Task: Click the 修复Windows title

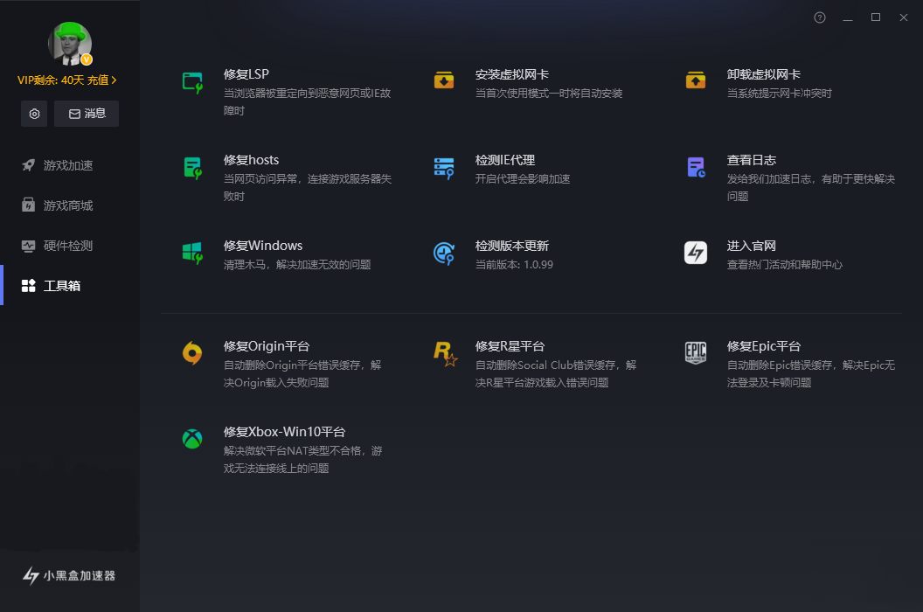Action: point(263,246)
